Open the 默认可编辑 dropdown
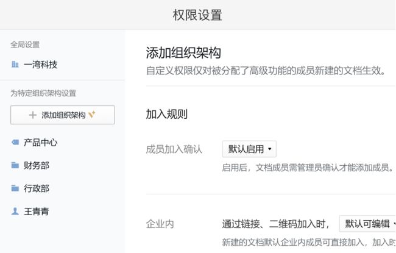 [x=367, y=224]
